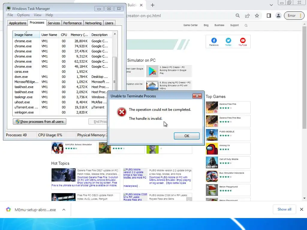Open Garena Free Fire game icon
This screenshot has height=230, width=307.
coord(212,108)
